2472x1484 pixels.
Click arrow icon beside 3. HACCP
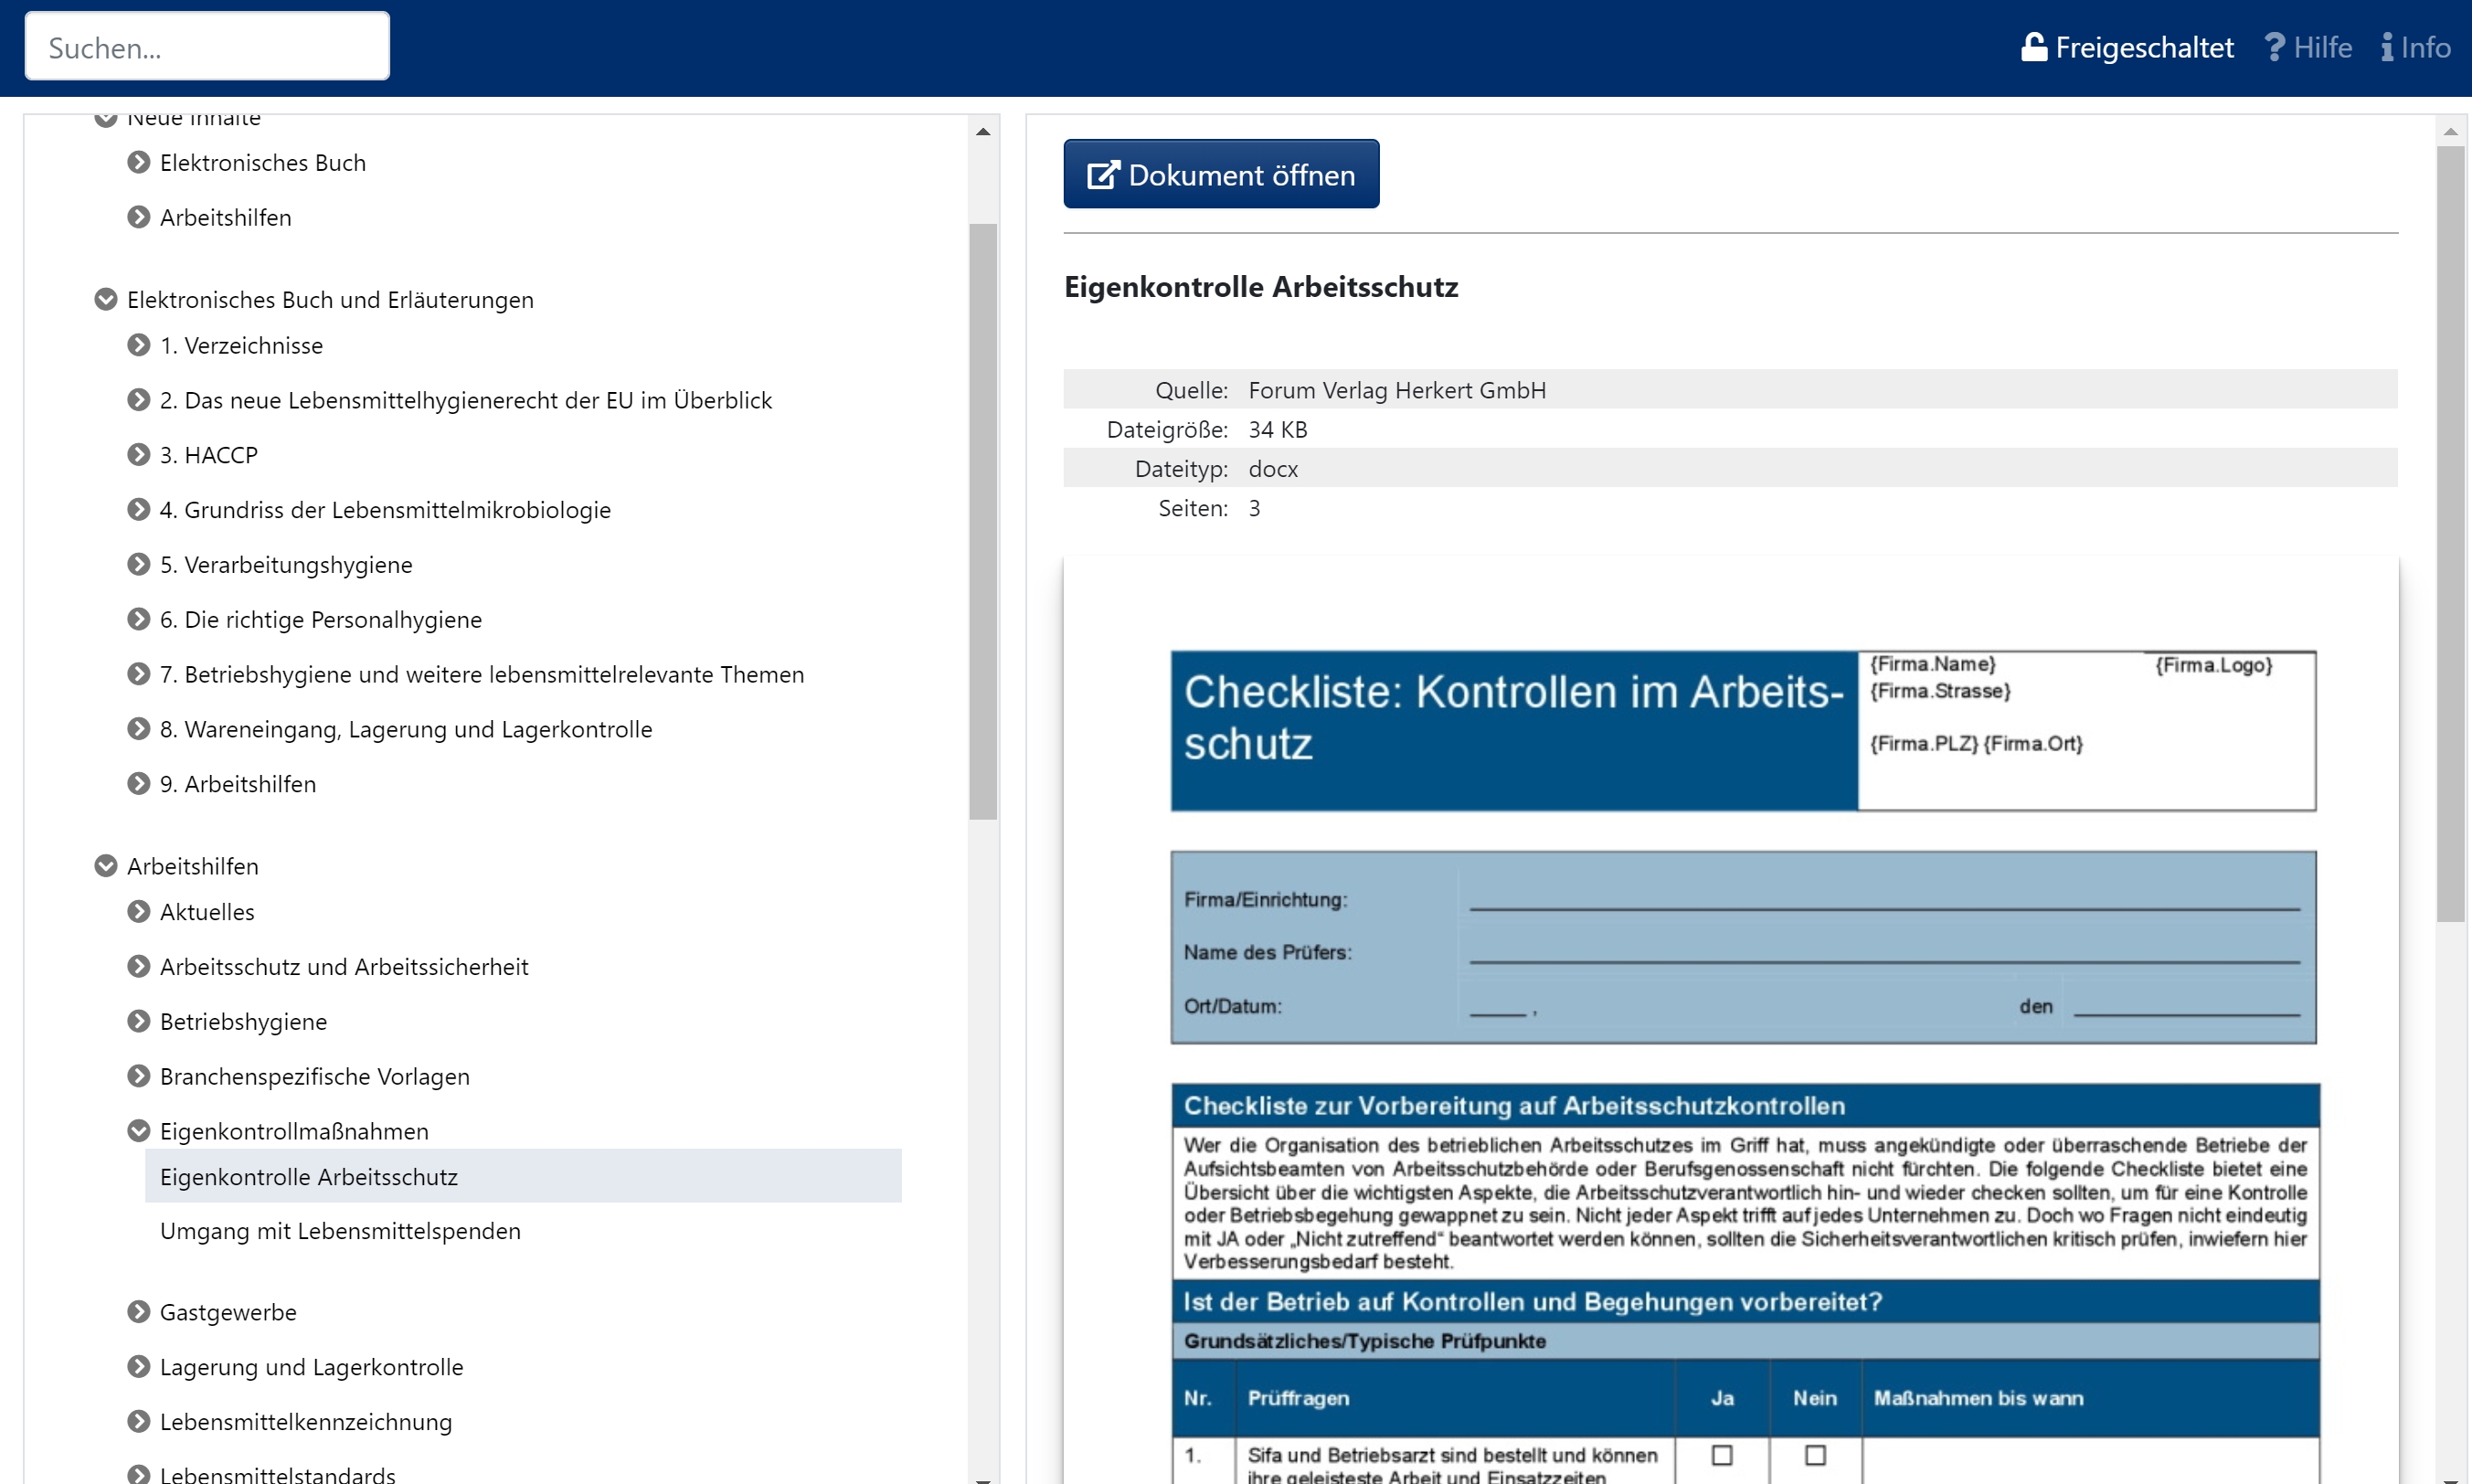tap(139, 455)
